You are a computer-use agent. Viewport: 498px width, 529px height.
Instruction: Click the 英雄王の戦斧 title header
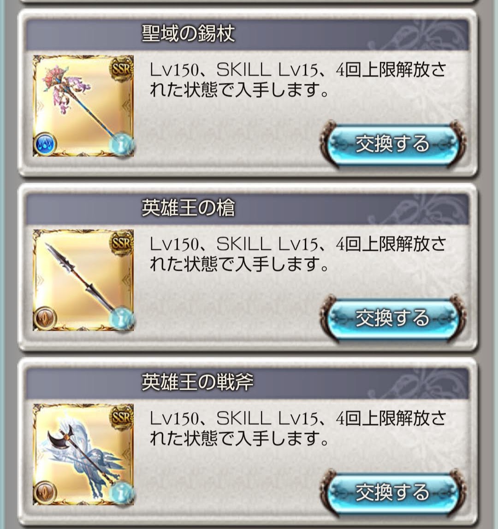tap(247, 383)
